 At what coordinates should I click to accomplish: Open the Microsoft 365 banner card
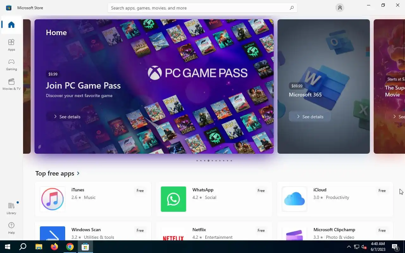(324, 86)
